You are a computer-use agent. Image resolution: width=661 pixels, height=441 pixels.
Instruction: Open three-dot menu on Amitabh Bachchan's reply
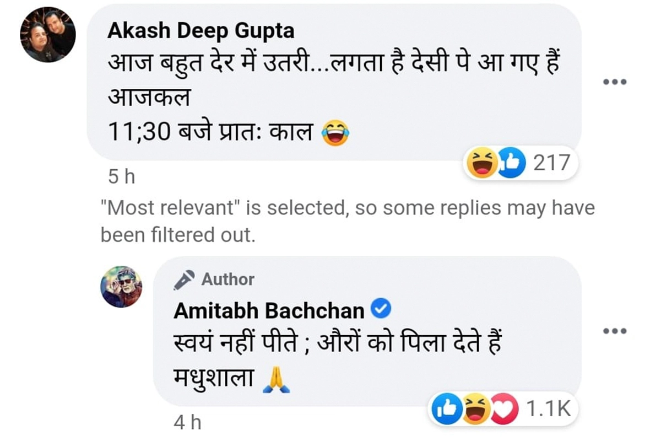[614, 331]
